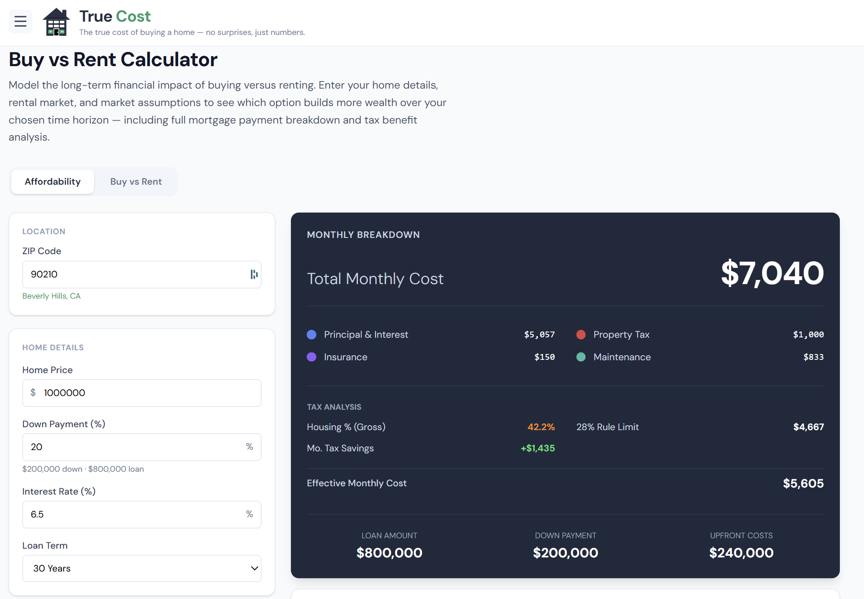Screen dimensions: 864x599
Task: Switch to the Buy vs Rent tab
Action: [x=136, y=182]
